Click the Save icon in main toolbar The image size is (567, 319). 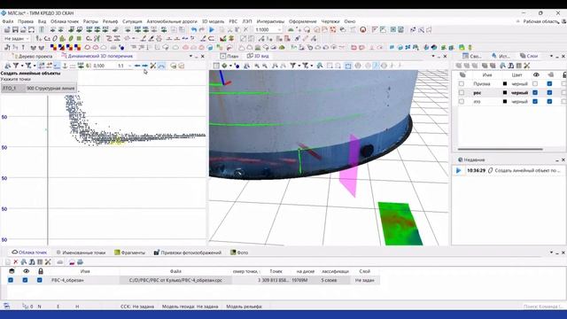click(15, 29)
